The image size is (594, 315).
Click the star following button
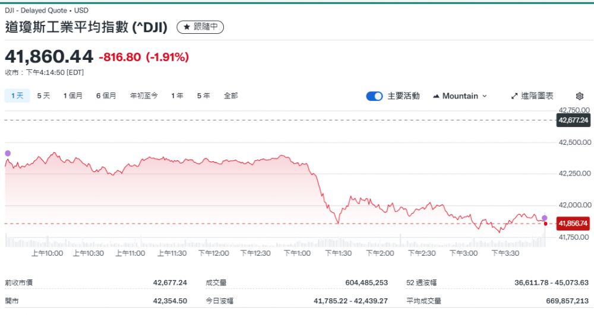pos(200,27)
